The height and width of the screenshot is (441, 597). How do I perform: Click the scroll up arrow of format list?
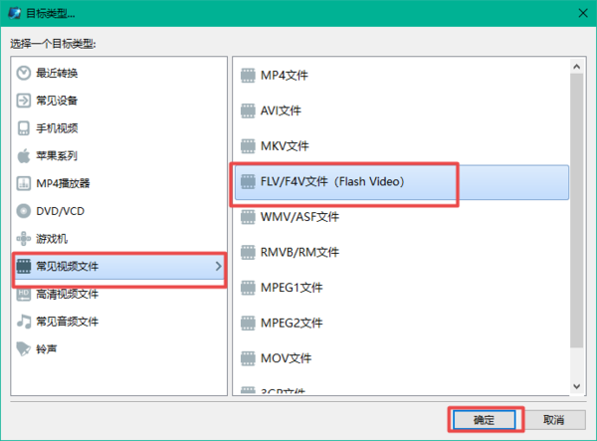[x=577, y=67]
